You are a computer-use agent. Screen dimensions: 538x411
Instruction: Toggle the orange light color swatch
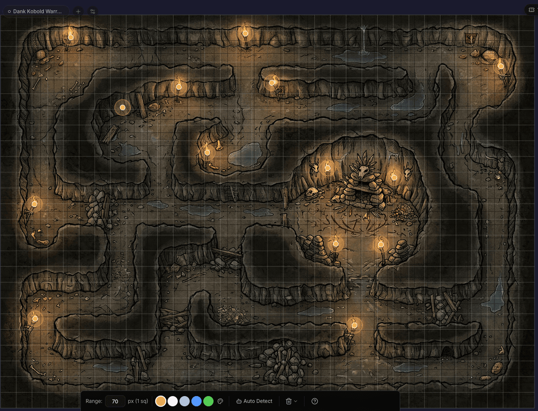(x=161, y=401)
